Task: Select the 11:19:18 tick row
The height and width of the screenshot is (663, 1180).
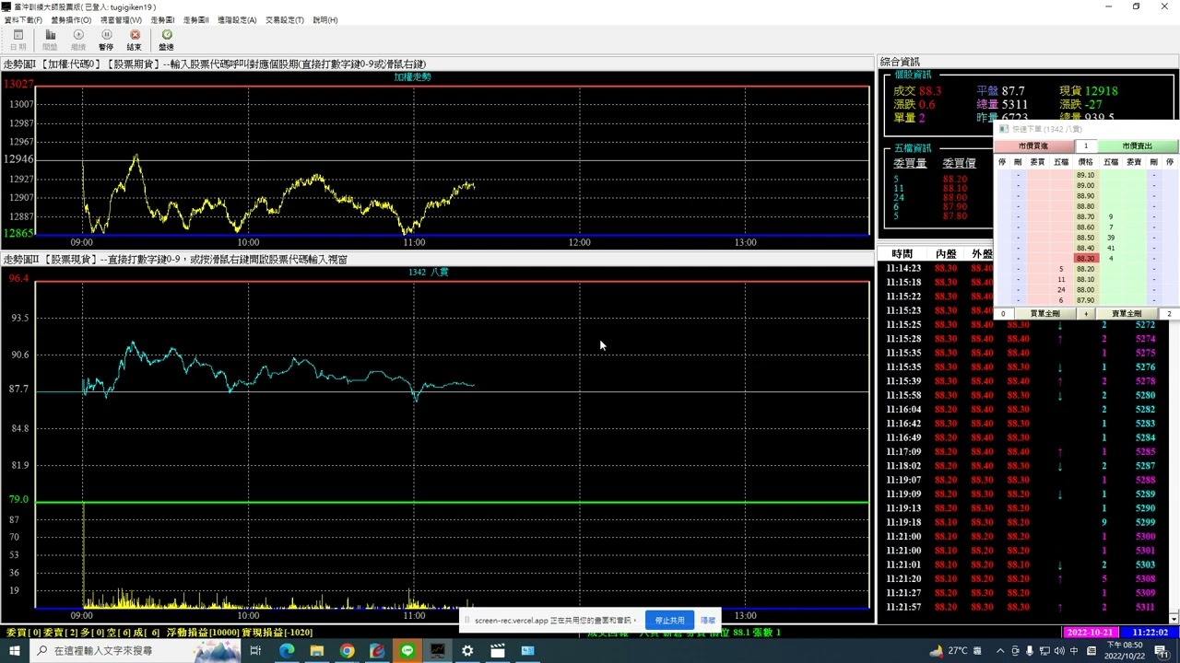Action: (1021, 522)
